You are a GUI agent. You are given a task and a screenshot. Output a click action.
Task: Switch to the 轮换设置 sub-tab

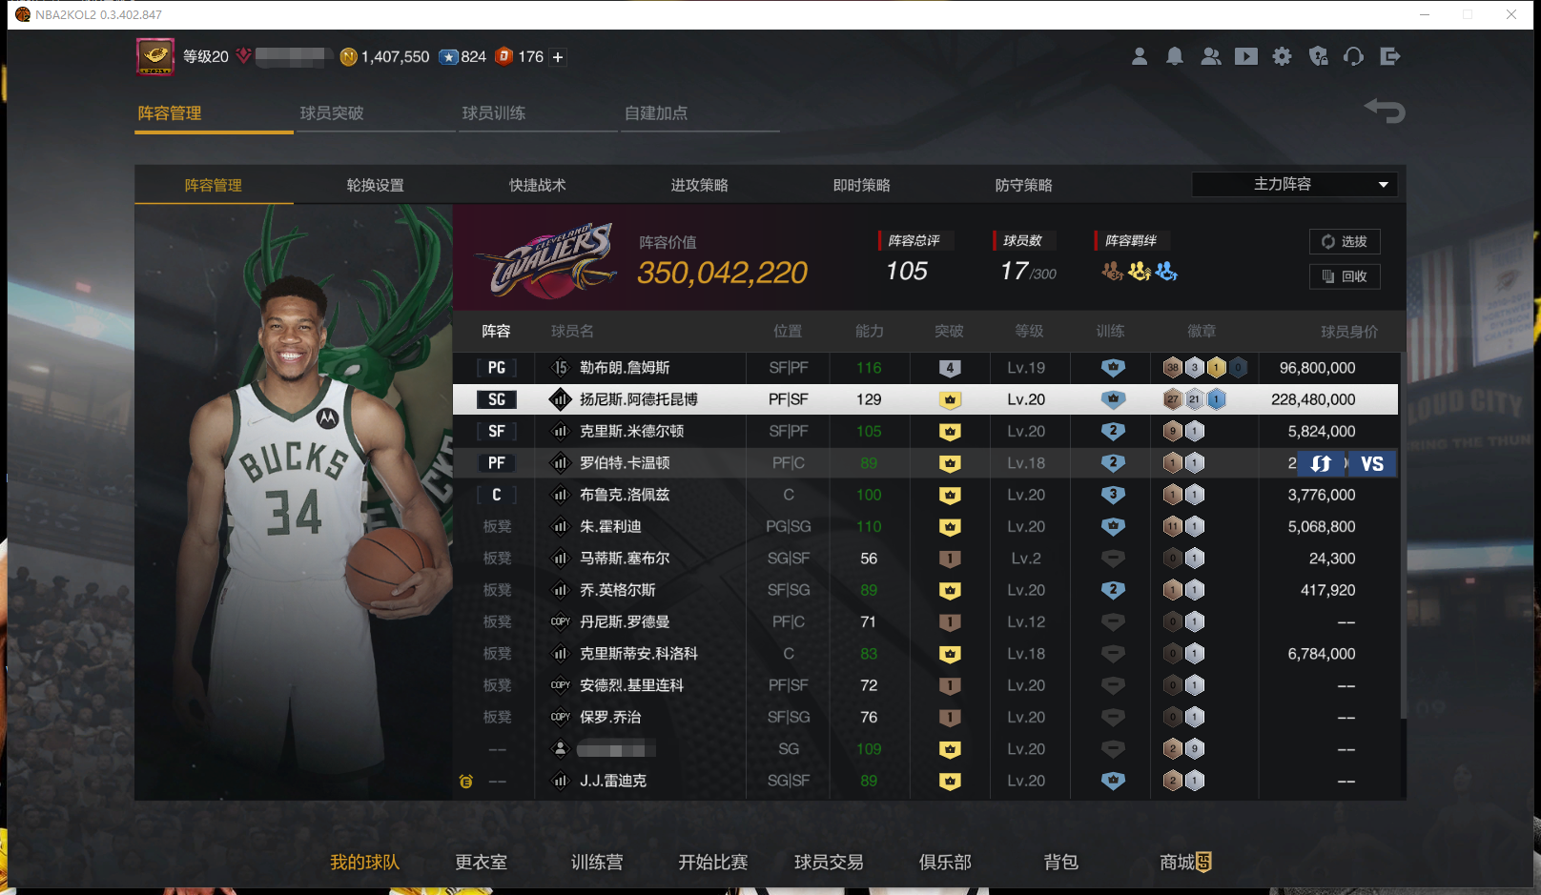click(375, 185)
